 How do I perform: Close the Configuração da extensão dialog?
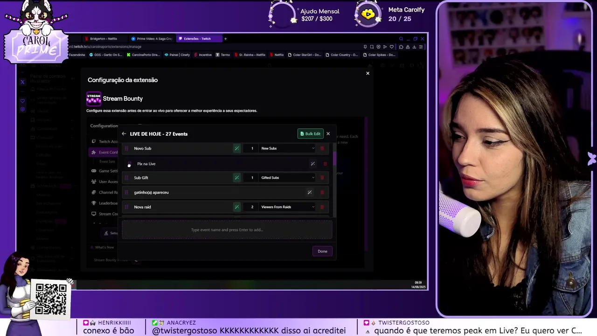coord(368,73)
